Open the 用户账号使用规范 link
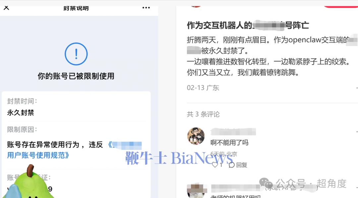This screenshot has height=198, width=358. [38, 155]
